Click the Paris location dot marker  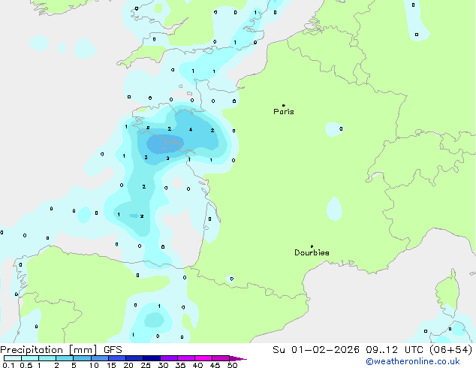(x=284, y=105)
